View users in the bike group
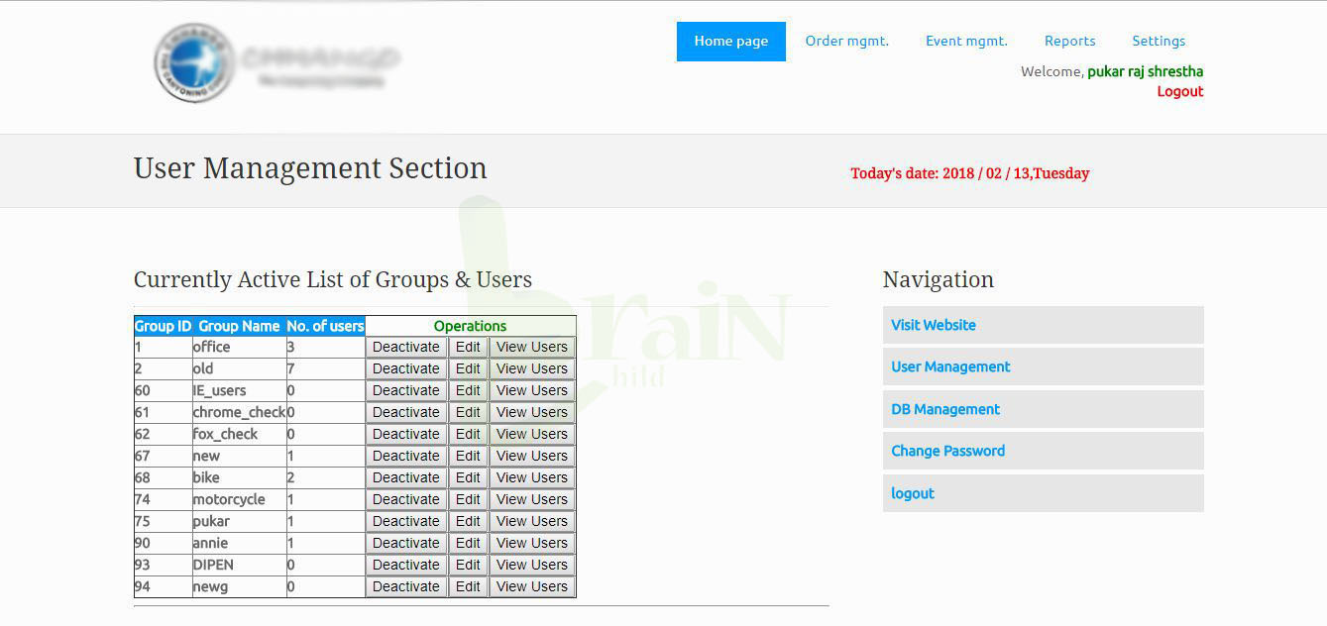The image size is (1327, 626). 532,478
